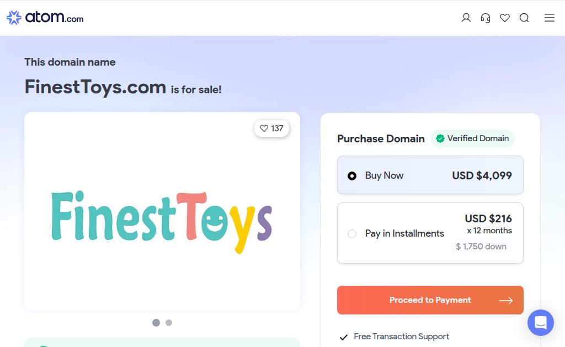Click the atom.com snowflake logo icon
Image resolution: width=565 pixels, height=347 pixels.
(14, 17)
